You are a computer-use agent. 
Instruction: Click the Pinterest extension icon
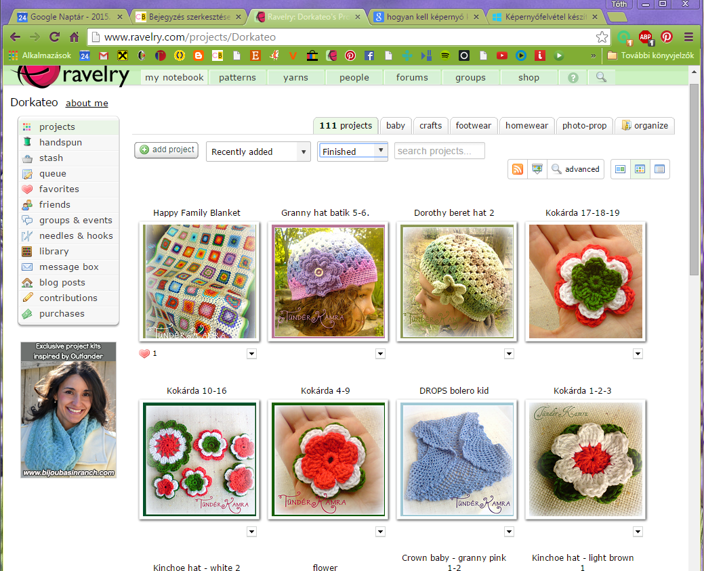[667, 37]
